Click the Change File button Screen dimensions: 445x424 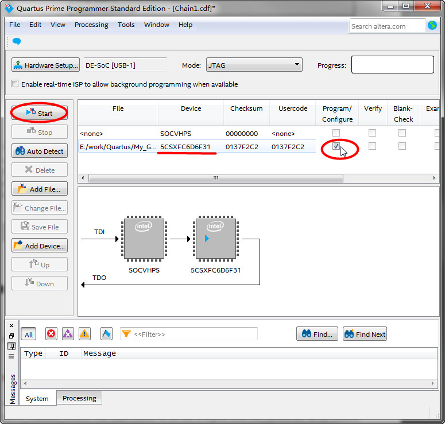[40, 208]
